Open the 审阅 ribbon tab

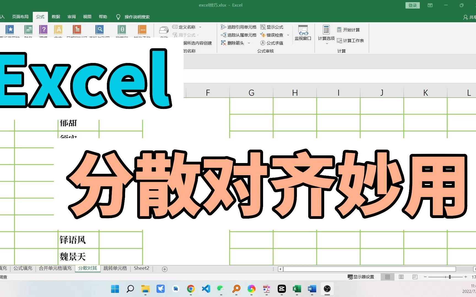[x=72, y=17]
